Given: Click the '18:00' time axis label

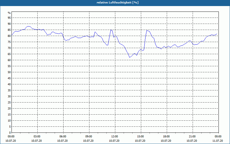Looking at the screenshot, I should pos(167,137).
